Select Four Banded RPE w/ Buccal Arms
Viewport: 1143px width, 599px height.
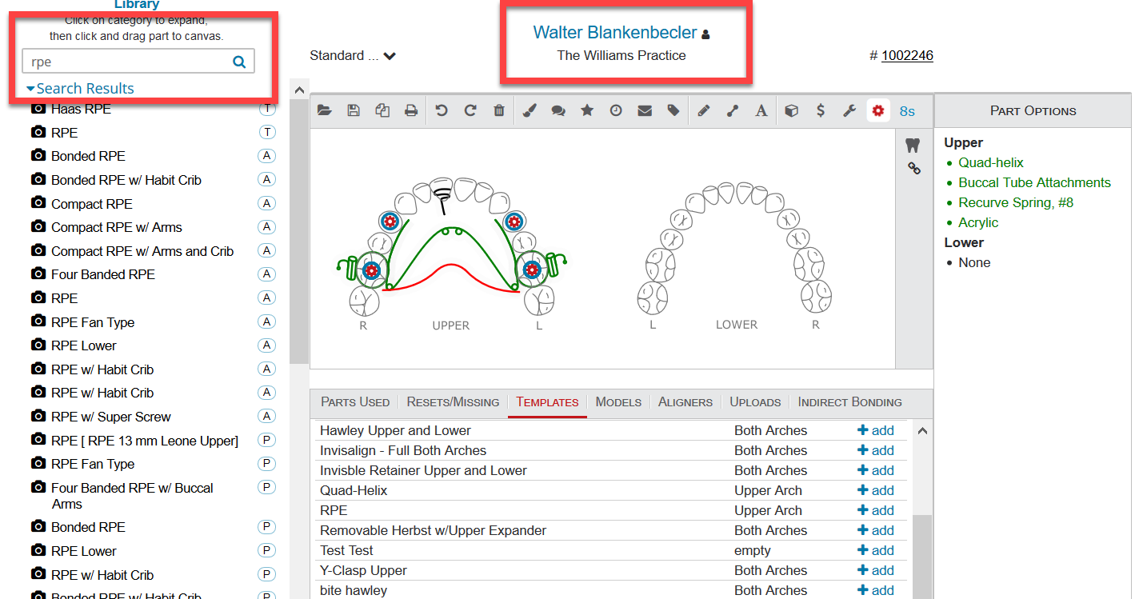click(132, 496)
